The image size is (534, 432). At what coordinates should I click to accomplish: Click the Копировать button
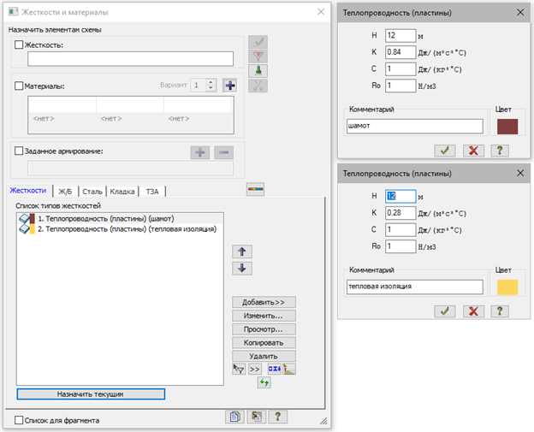pyautogui.click(x=264, y=342)
